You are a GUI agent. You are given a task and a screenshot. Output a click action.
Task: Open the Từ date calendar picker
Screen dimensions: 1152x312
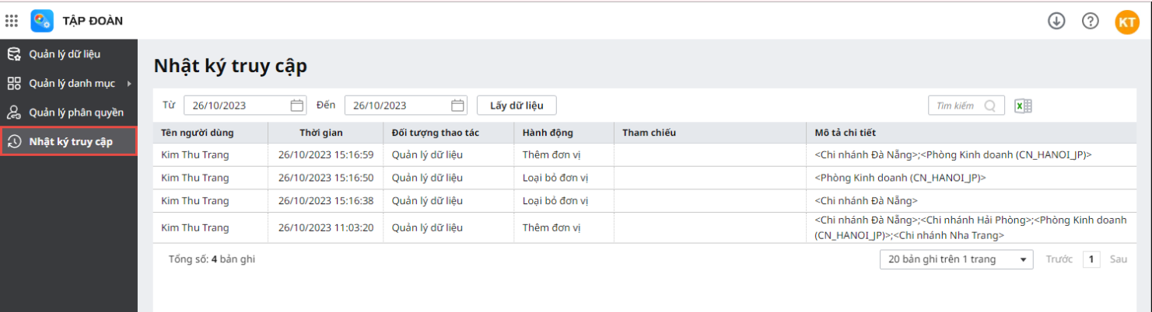click(297, 106)
